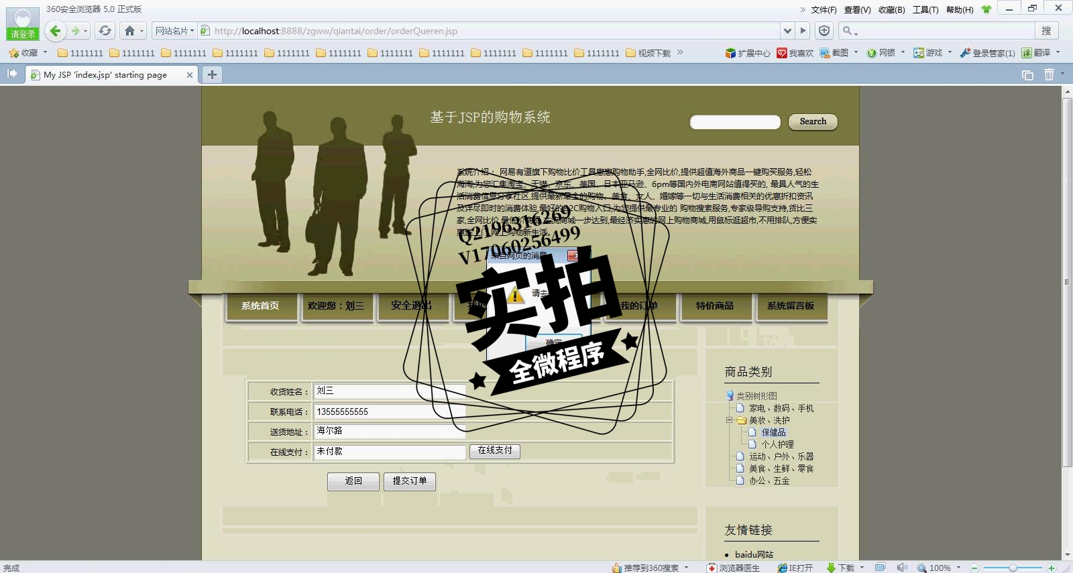Click the shield security icon in toolbar
Image resolution: width=1073 pixels, height=573 pixels.
tap(824, 31)
